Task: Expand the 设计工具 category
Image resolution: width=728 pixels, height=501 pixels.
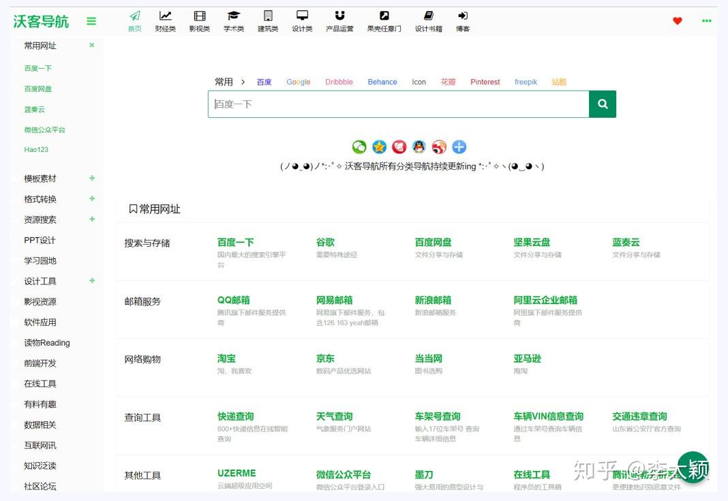Action: click(x=92, y=281)
